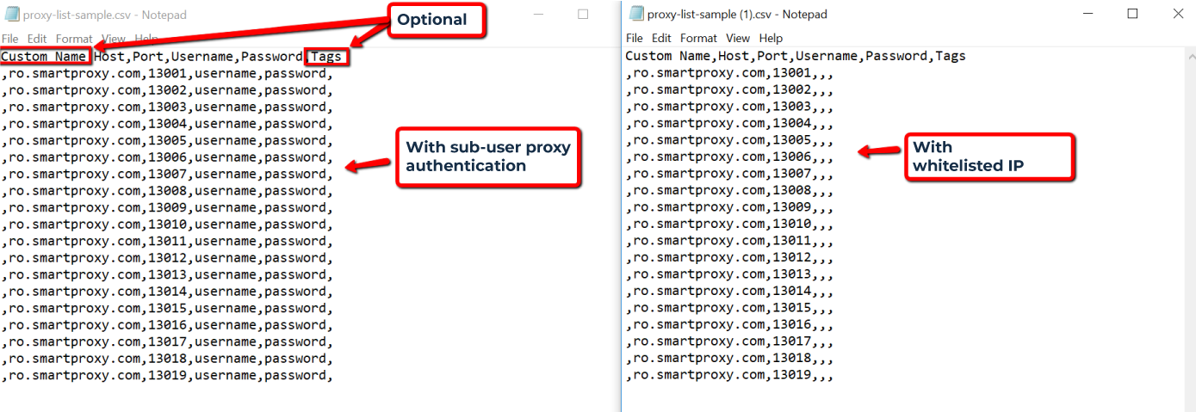Click port 13011 username,password line in left window

click(x=167, y=242)
